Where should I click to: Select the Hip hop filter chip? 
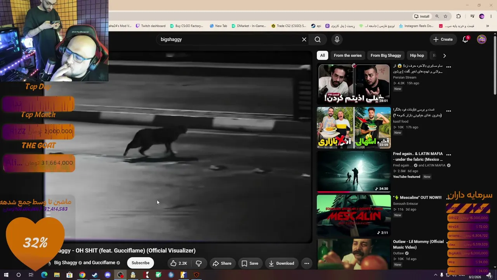[417, 55]
